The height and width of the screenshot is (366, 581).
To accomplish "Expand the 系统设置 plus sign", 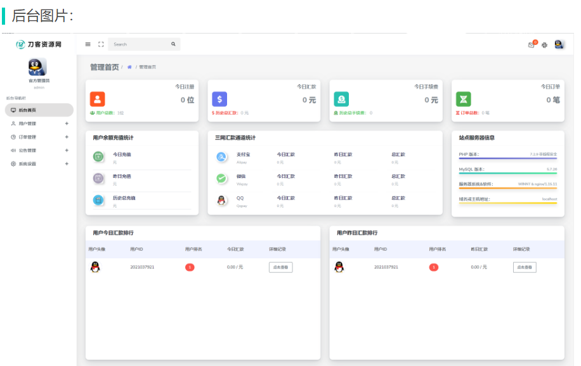I will (67, 164).
